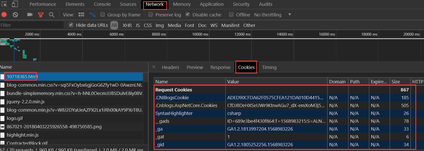Open network search with magnifier icon
424x151 pixels.
pyautogui.click(x=52, y=15)
